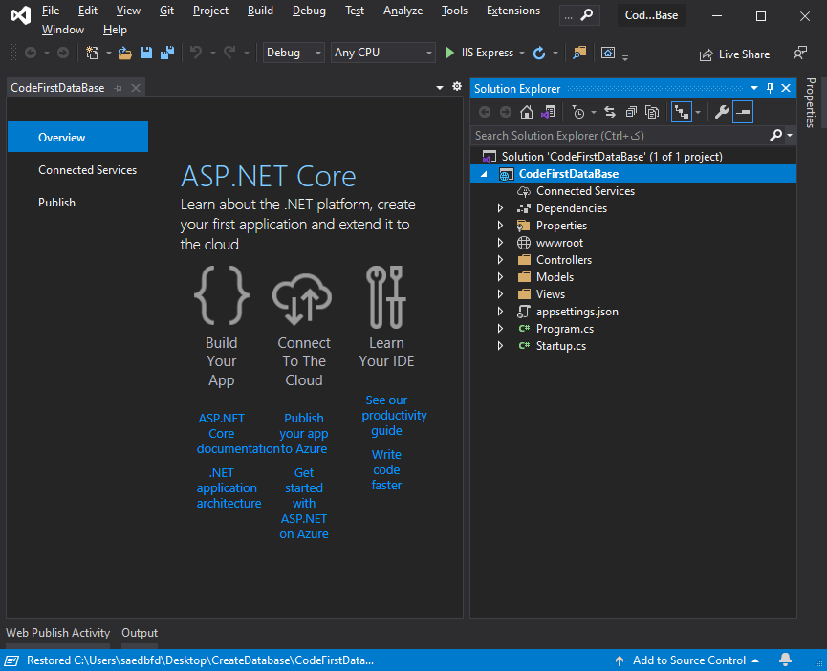
Task: Click the Live Share button
Action: point(734,54)
